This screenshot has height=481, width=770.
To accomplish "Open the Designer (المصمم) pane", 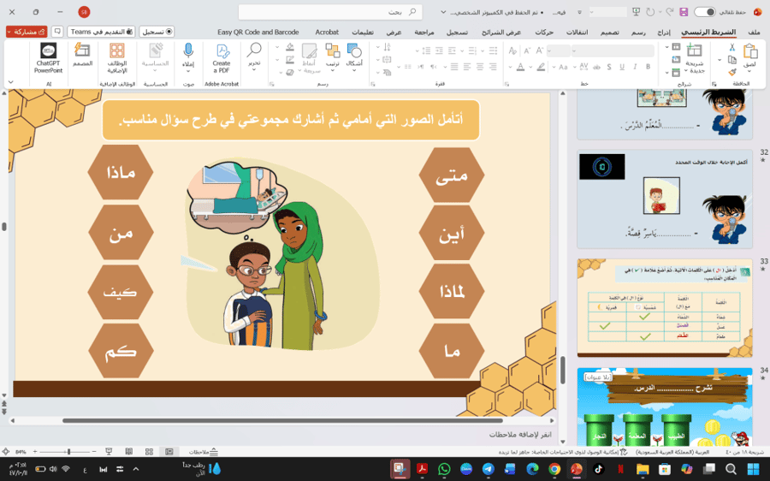I will point(82,55).
